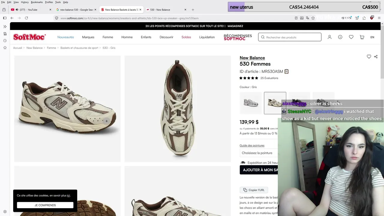This screenshot has height=216, width=384.
Task: Close the 530 - New Balance tab
Action: click(x=185, y=10)
